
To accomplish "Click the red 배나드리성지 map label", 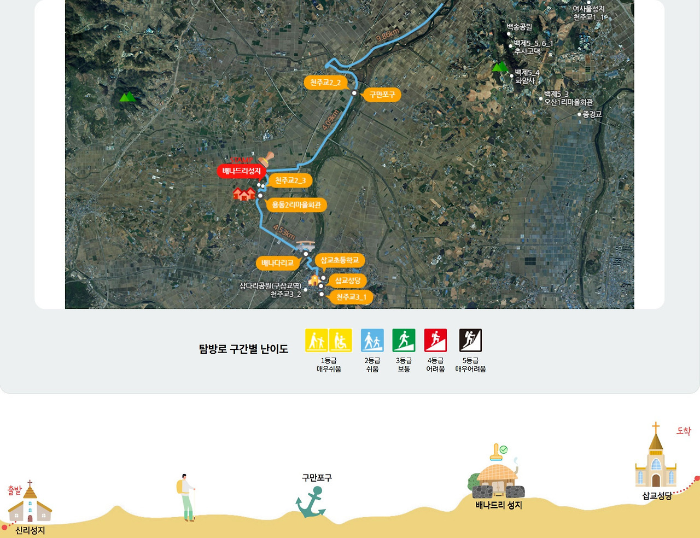I will [x=241, y=171].
